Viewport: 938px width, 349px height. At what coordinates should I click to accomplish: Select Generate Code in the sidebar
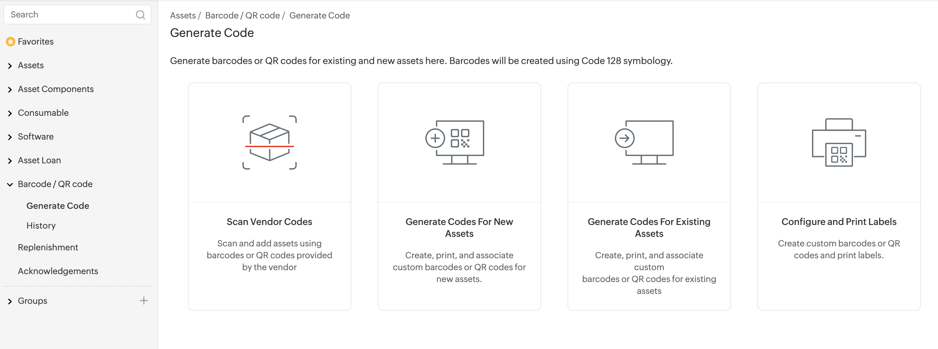tap(58, 206)
